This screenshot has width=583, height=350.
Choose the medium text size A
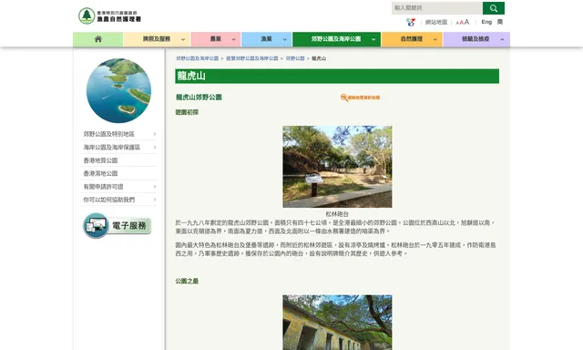pyautogui.click(x=462, y=23)
